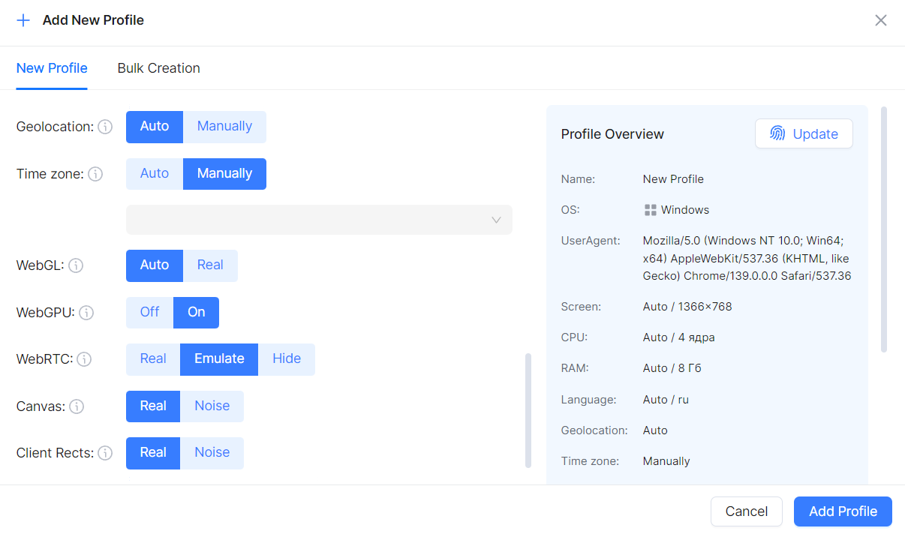Click the plus icon beside Add New Profile

pyautogui.click(x=23, y=20)
